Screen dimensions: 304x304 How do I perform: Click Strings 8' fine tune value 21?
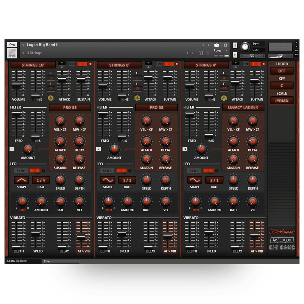pyautogui.click(x=137, y=89)
